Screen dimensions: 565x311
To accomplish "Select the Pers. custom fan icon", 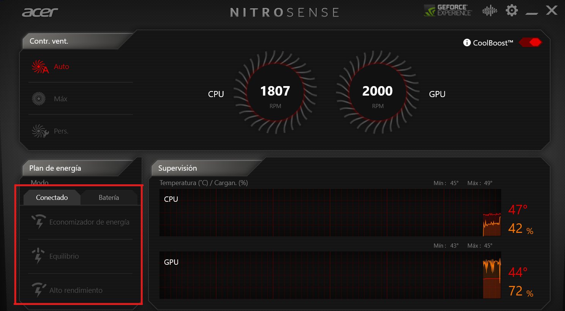I will (x=40, y=131).
